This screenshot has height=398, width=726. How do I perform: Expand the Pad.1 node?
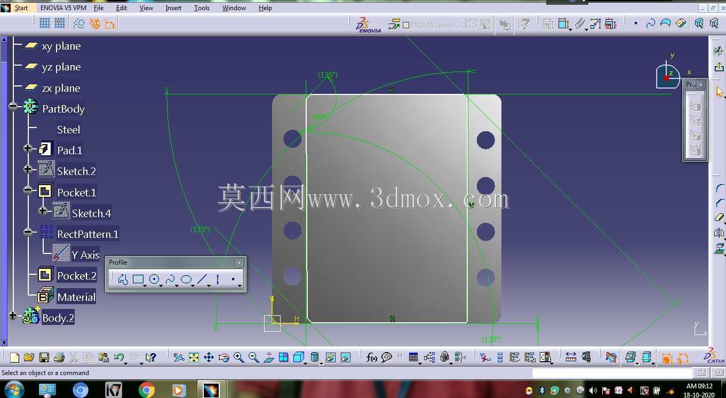coord(28,148)
